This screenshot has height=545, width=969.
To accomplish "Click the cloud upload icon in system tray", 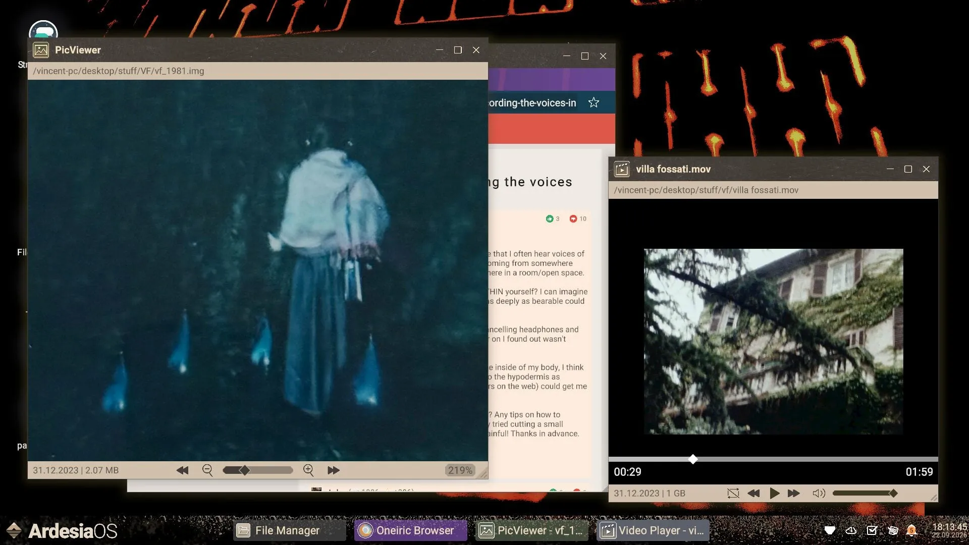I will (851, 530).
